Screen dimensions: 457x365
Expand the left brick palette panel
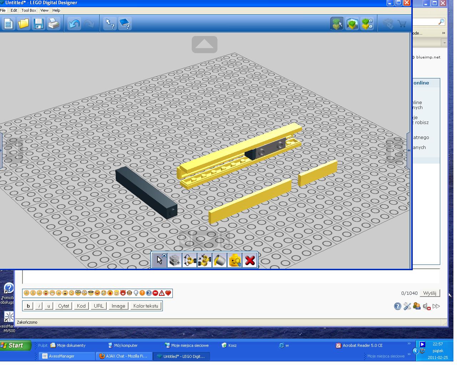(1, 150)
